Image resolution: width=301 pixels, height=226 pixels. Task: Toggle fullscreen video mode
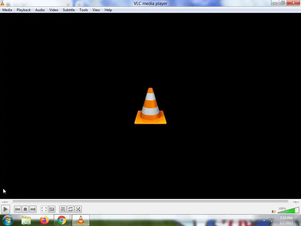[44, 209]
